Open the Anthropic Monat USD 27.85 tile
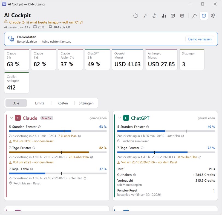Image resolution: width=222 pixels, height=215 pixels. pos(162,59)
